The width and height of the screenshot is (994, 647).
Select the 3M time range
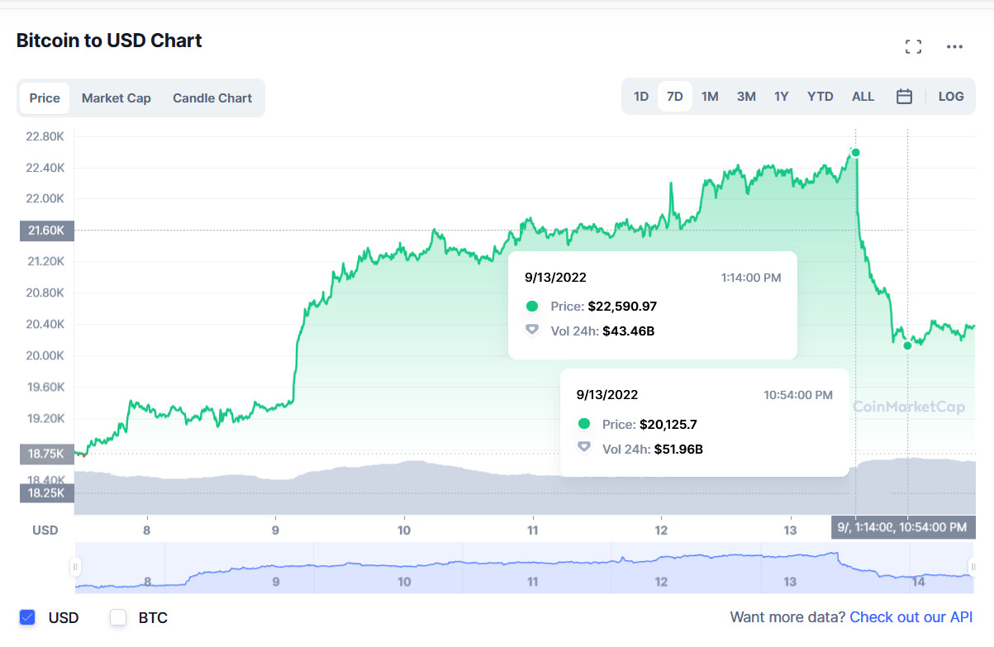coord(746,97)
